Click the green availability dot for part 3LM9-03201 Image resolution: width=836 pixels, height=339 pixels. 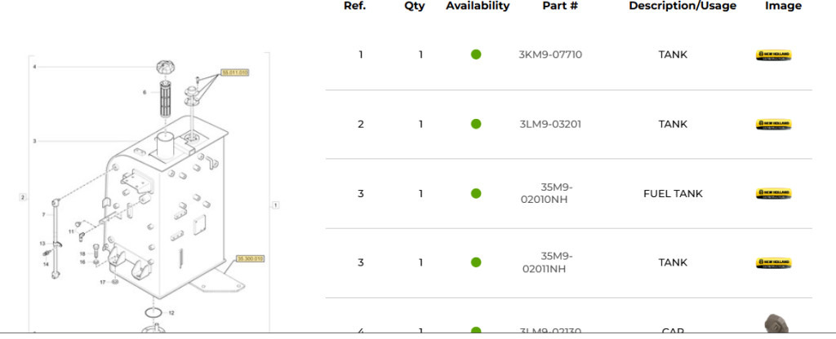[x=476, y=124]
